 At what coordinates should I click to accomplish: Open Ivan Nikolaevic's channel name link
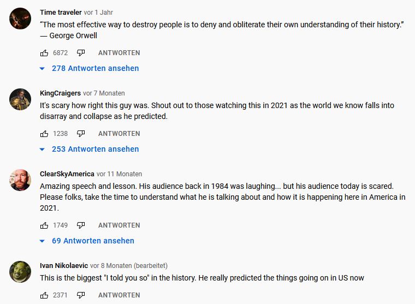coord(64,266)
